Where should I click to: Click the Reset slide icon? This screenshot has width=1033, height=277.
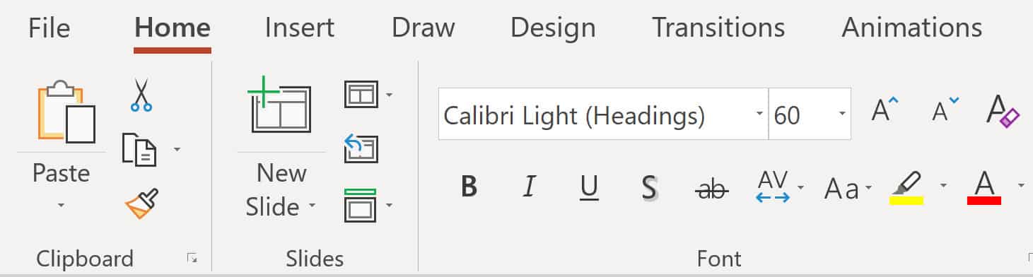click(x=361, y=149)
